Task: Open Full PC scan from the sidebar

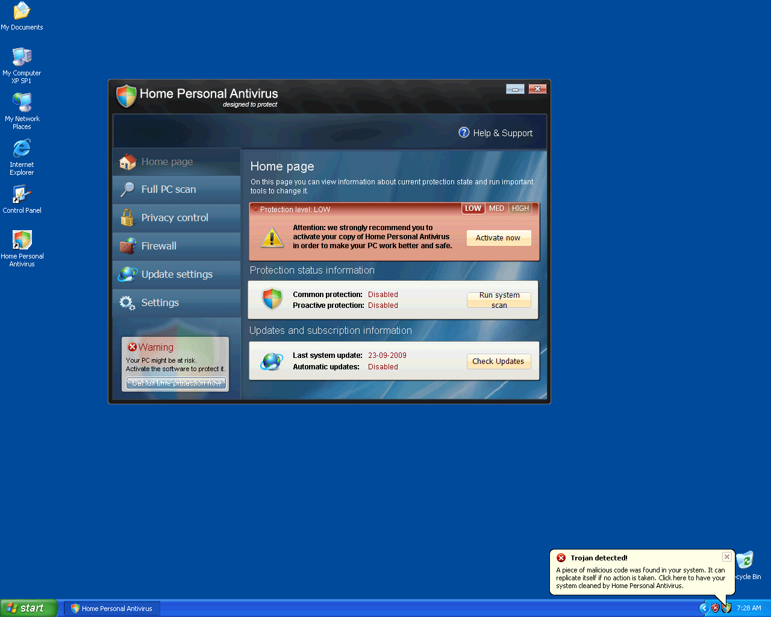Action: pos(169,189)
